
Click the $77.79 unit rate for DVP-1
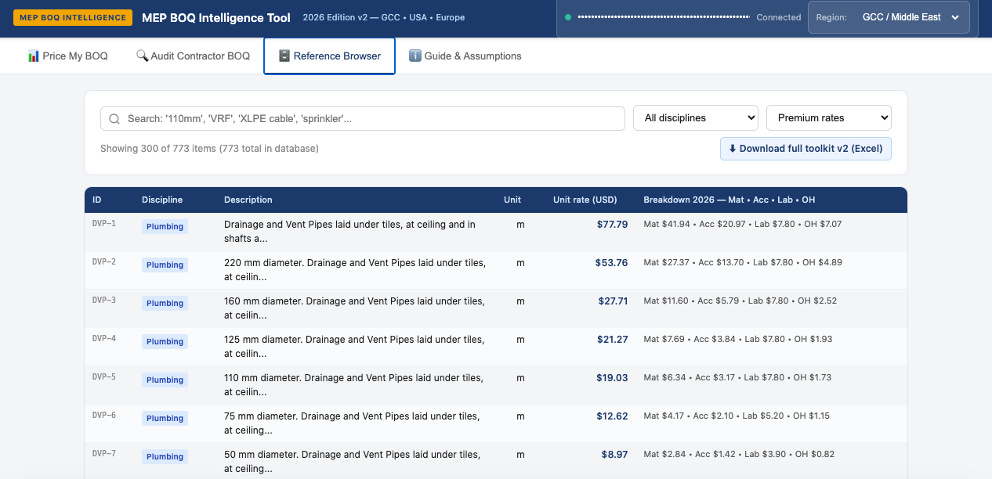click(612, 224)
